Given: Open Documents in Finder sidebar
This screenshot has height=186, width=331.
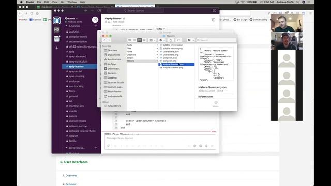Looking at the screenshot, I should coord(114,55).
